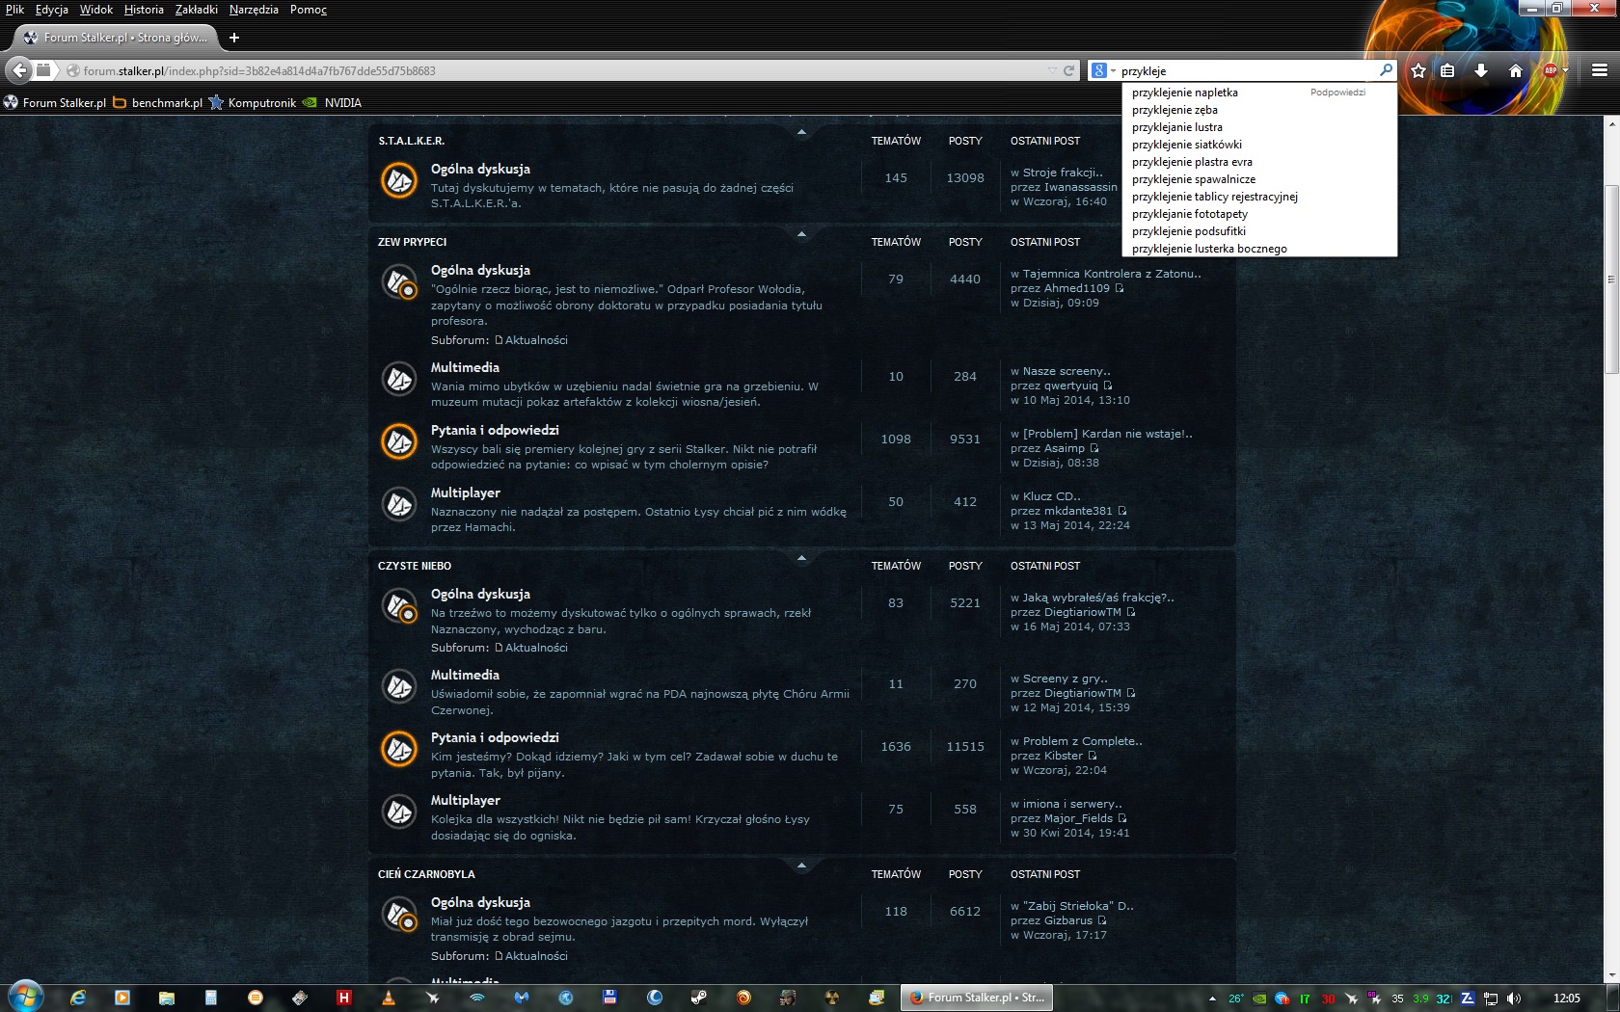This screenshot has width=1620, height=1012.
Task: Click the page's vertical scrollbar thumb
Action: point(1611,278)
